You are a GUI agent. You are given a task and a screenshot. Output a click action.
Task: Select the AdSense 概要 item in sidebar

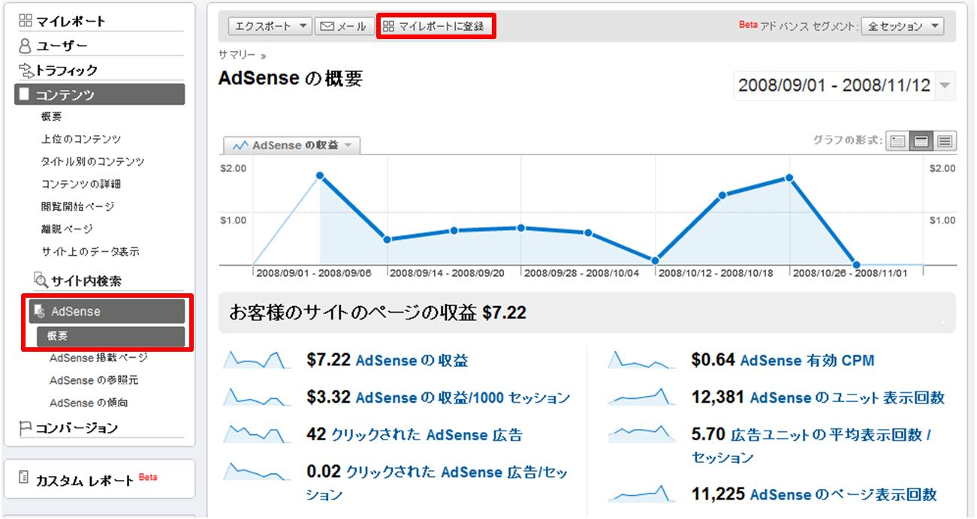110,336
